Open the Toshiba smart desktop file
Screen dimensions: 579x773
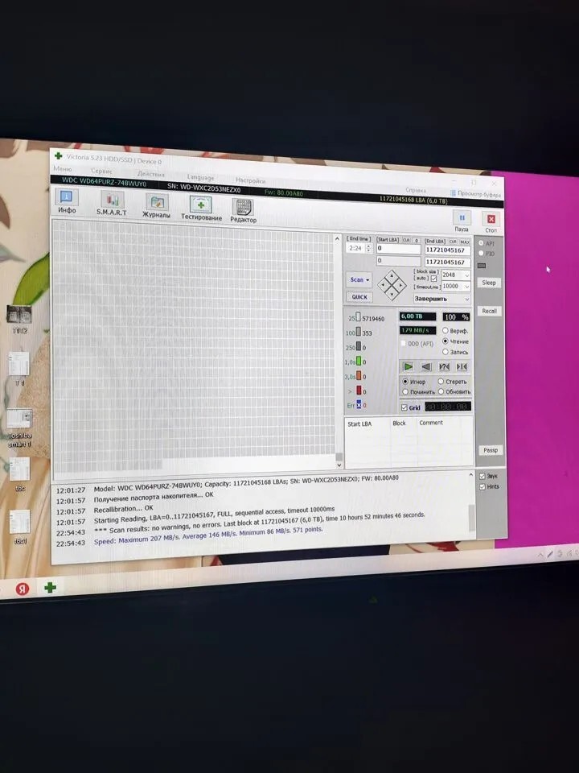pyautogui.click(x=19, y=427)
